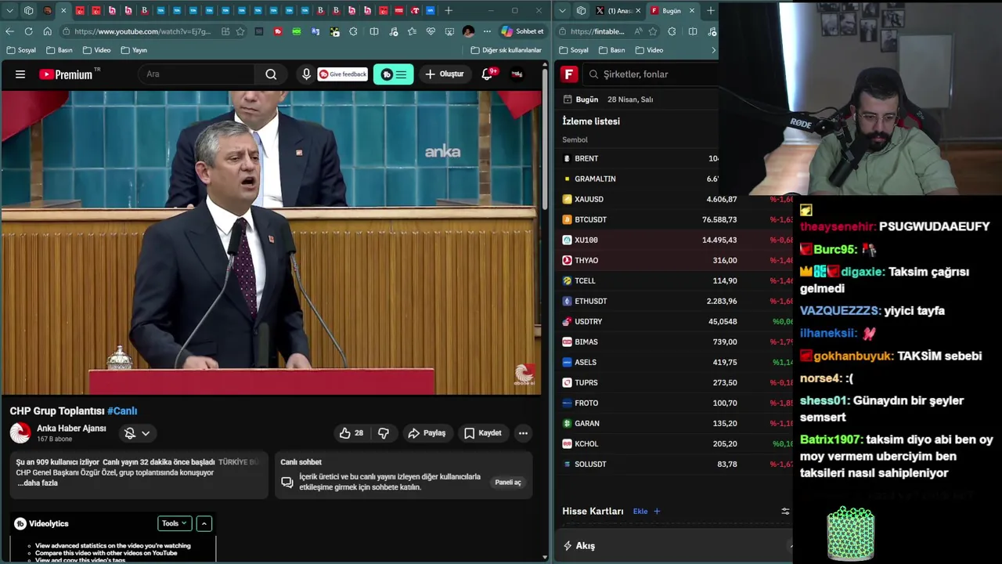The image size is (1002, 564).
Task: Switch to the Bugün Fintables tab
Action: [x=672, y=11]
